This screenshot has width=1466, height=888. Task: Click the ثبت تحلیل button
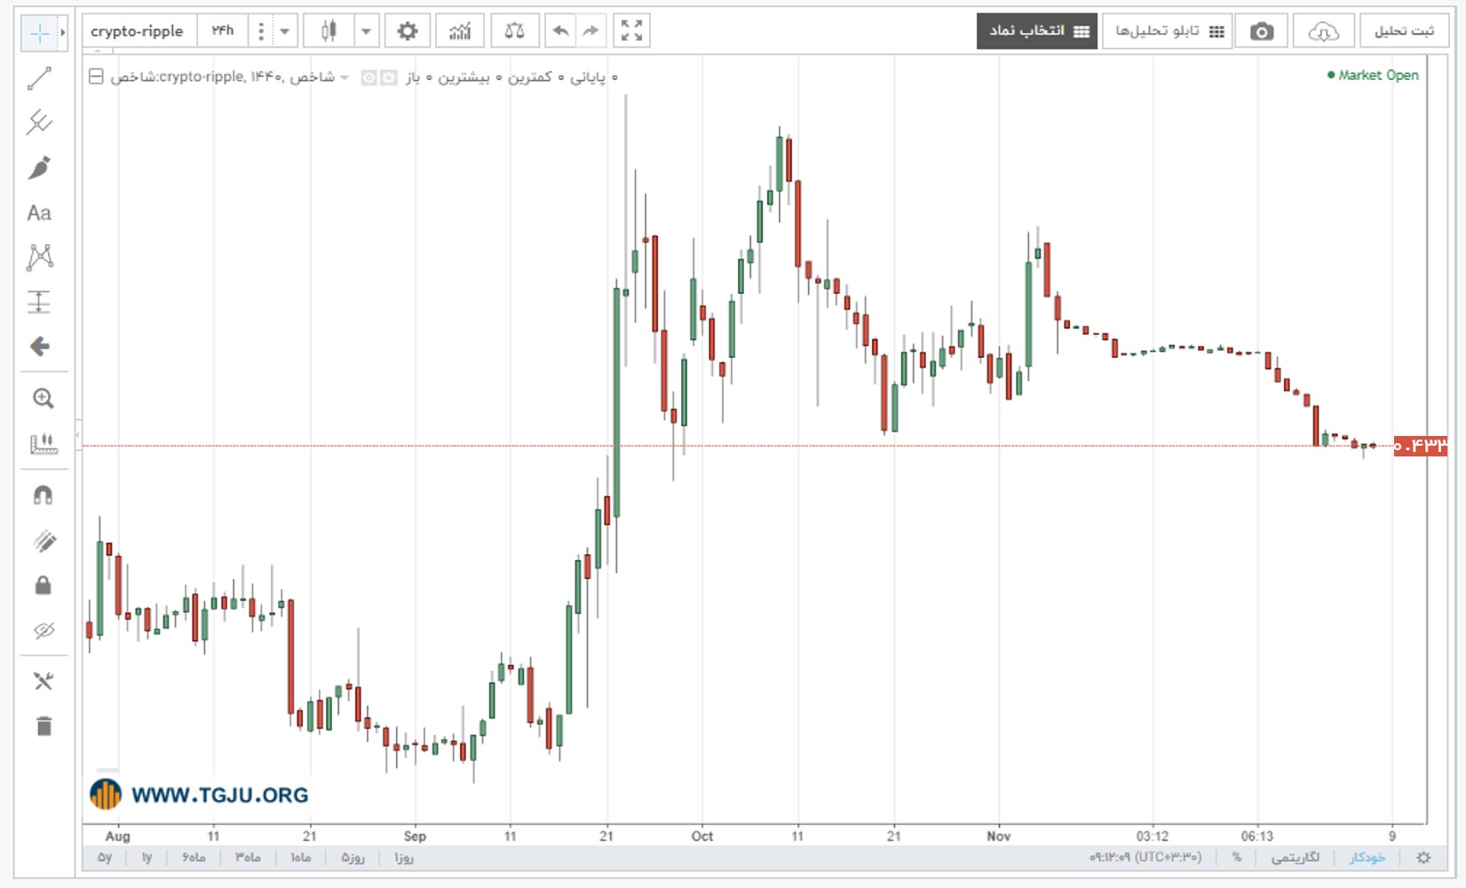[x=1404, y=31]
